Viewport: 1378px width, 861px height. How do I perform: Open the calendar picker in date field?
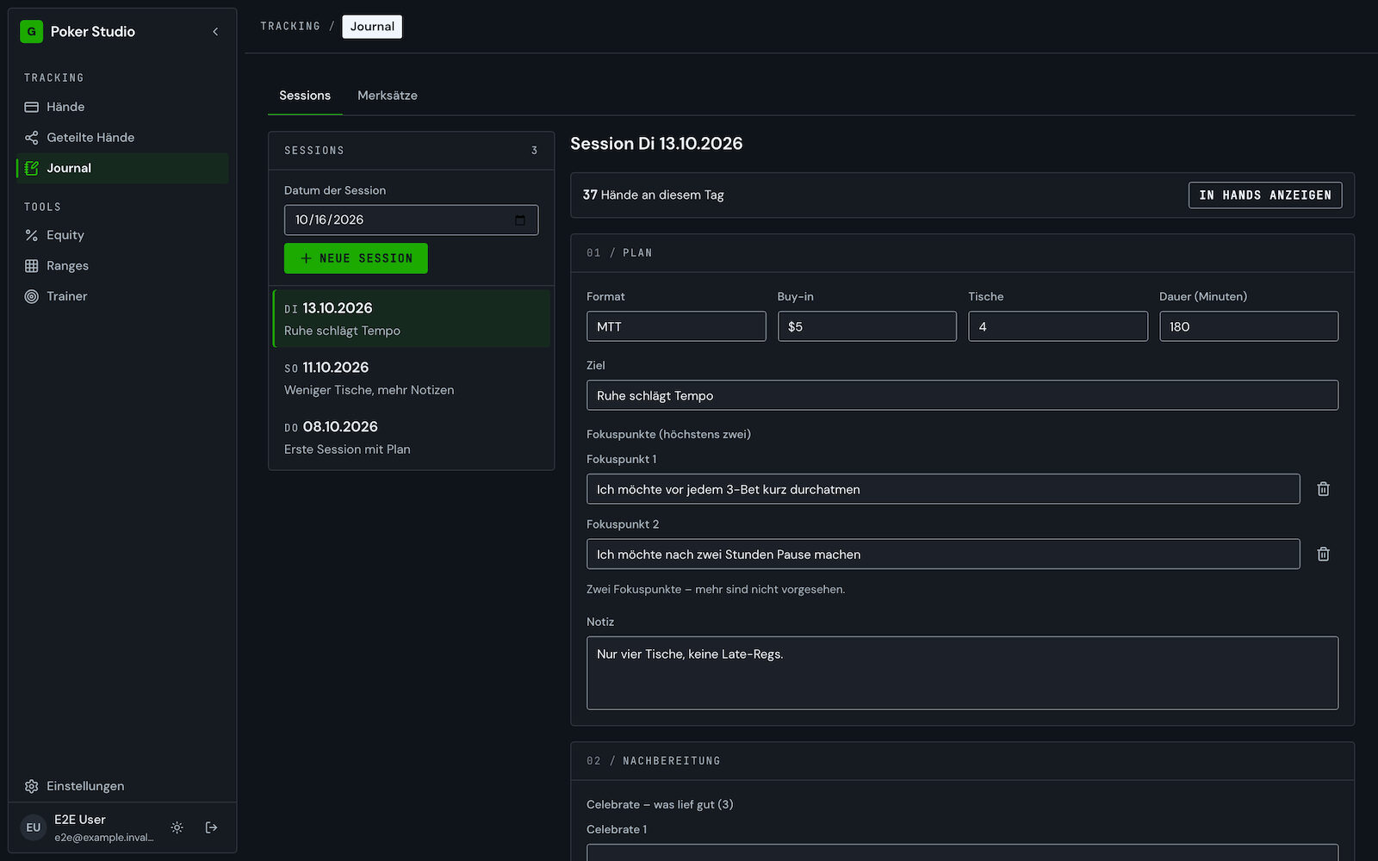coord(520,220)
